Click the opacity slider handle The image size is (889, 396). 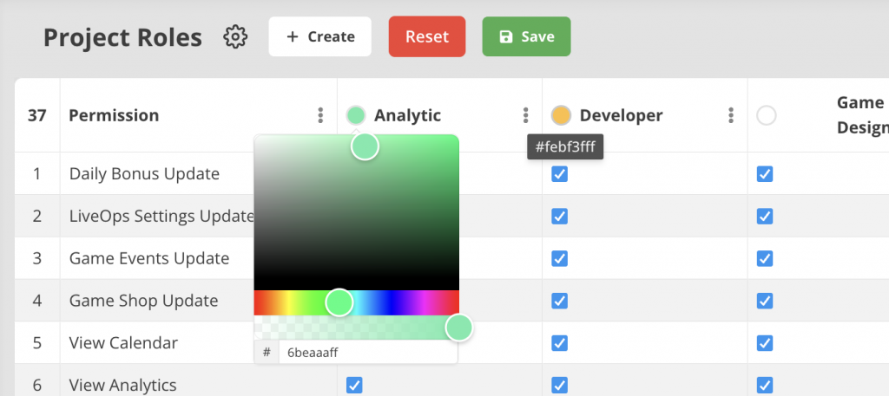coord(458,328)
